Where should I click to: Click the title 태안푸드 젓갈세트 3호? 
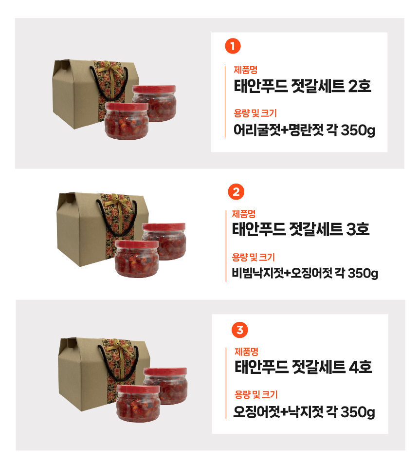(300, 229)
